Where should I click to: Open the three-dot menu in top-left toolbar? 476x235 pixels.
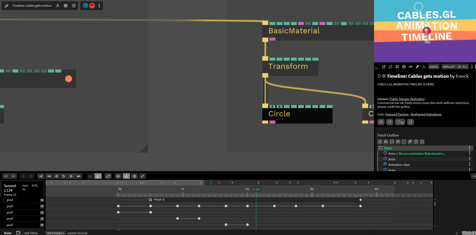99,5
